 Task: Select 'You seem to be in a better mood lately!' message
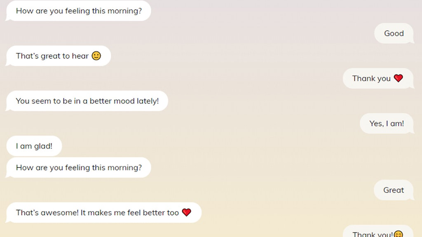(87, 101)
